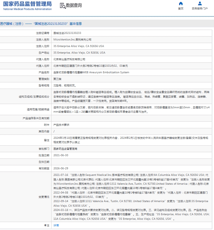The image size is (214, 230).
Task: Select the 2022-04-08 change record entry
Action: coord(131,195)
